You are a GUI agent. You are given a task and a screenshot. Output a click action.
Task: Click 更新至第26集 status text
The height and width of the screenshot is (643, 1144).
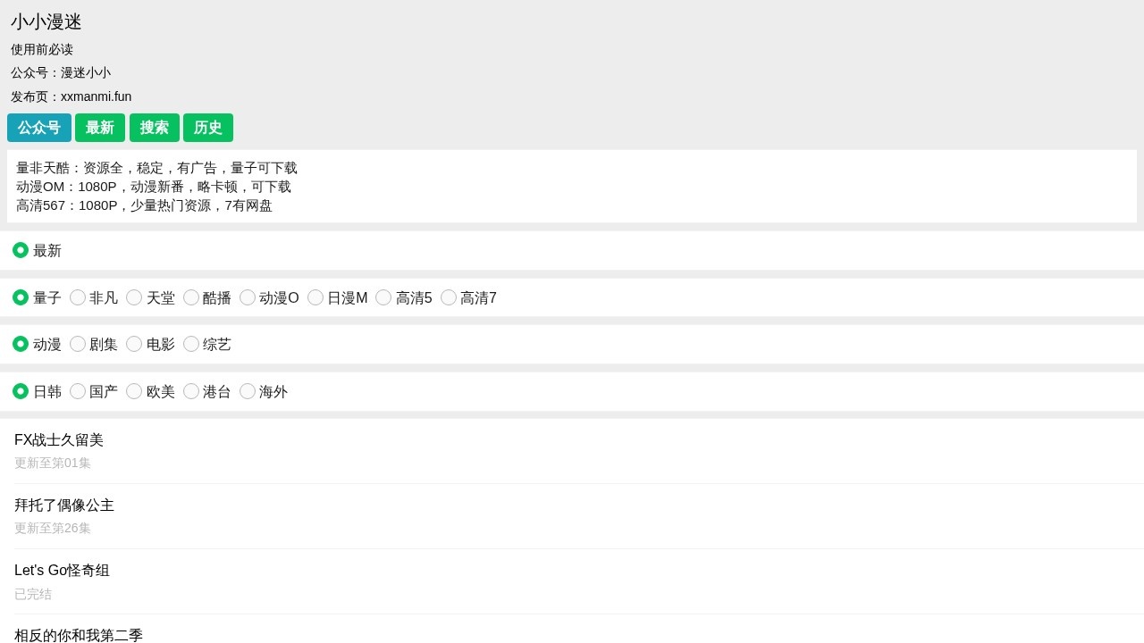pyautogui.click(x=53, y=528)
